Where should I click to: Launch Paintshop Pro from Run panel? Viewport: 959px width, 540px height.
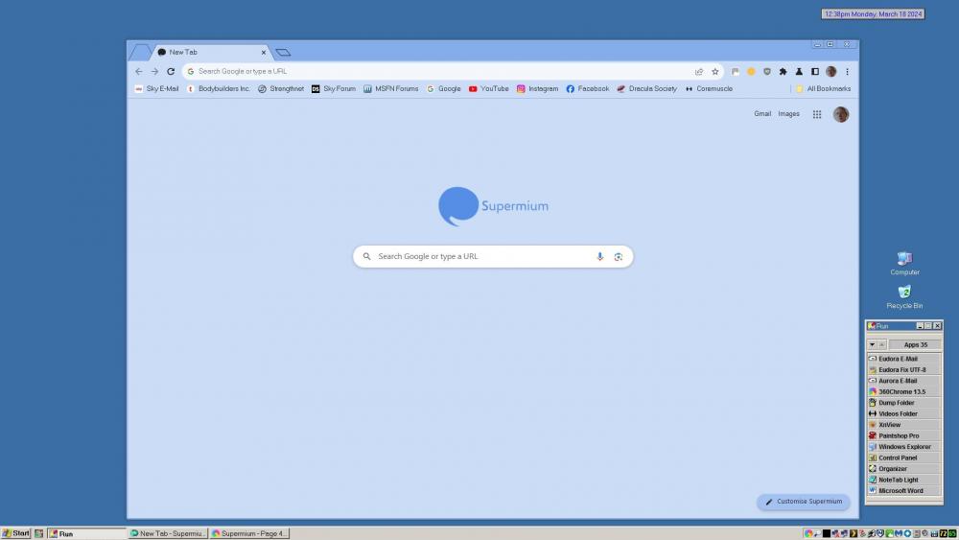coord(904,436)
